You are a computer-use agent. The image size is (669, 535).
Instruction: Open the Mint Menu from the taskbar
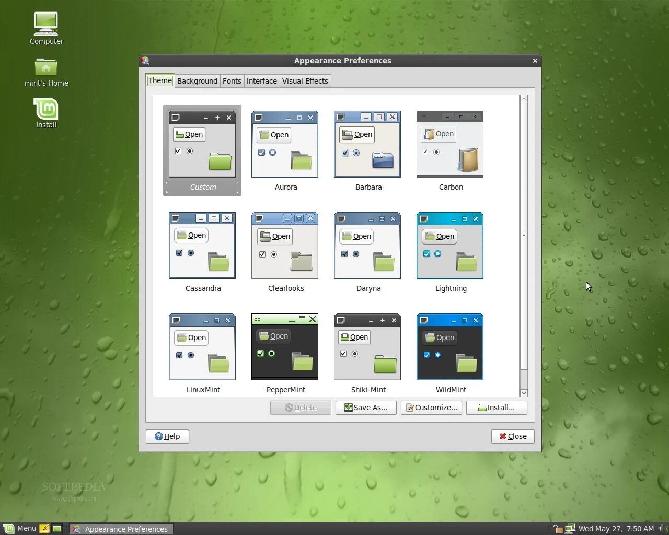pos(21,529)
